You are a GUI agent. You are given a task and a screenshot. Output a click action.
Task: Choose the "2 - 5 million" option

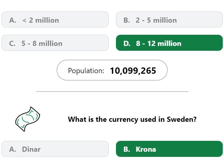169,20
